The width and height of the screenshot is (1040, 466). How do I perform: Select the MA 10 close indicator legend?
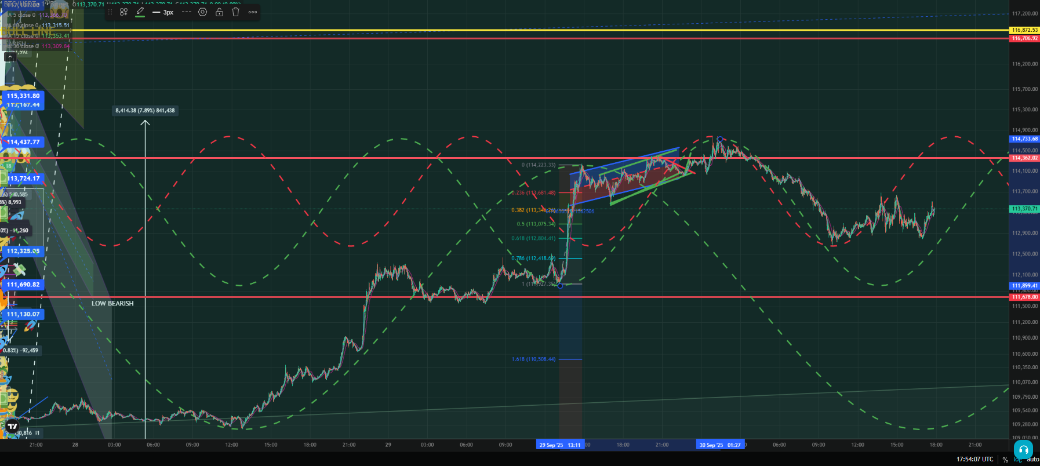coord(38,26)
